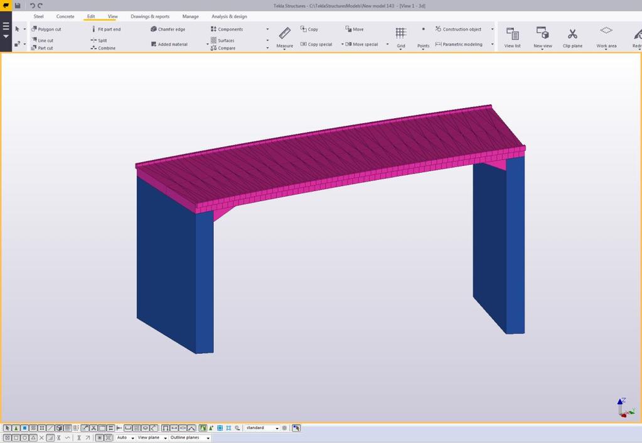Open the Steel ribbon tab

[38, 16]
